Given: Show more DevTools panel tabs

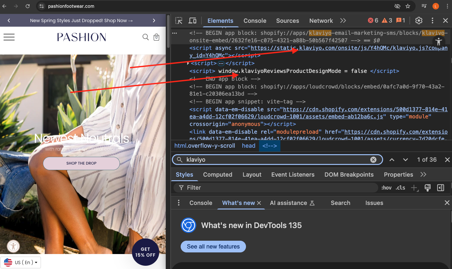Looking at the screenshot, I should coord(343,20).
